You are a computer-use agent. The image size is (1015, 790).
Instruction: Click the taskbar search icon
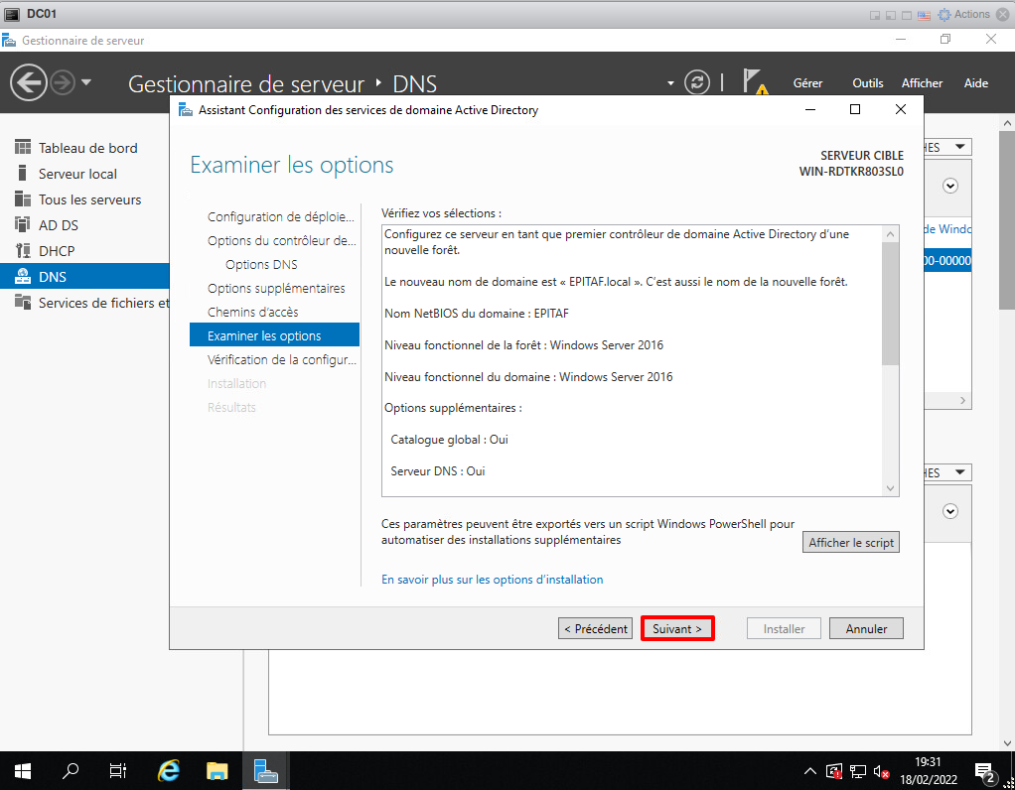[x=72, y=770]
